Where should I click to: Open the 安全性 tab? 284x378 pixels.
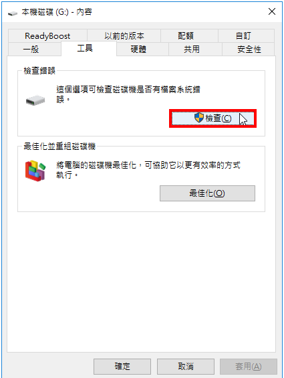(x=249, y=50)
